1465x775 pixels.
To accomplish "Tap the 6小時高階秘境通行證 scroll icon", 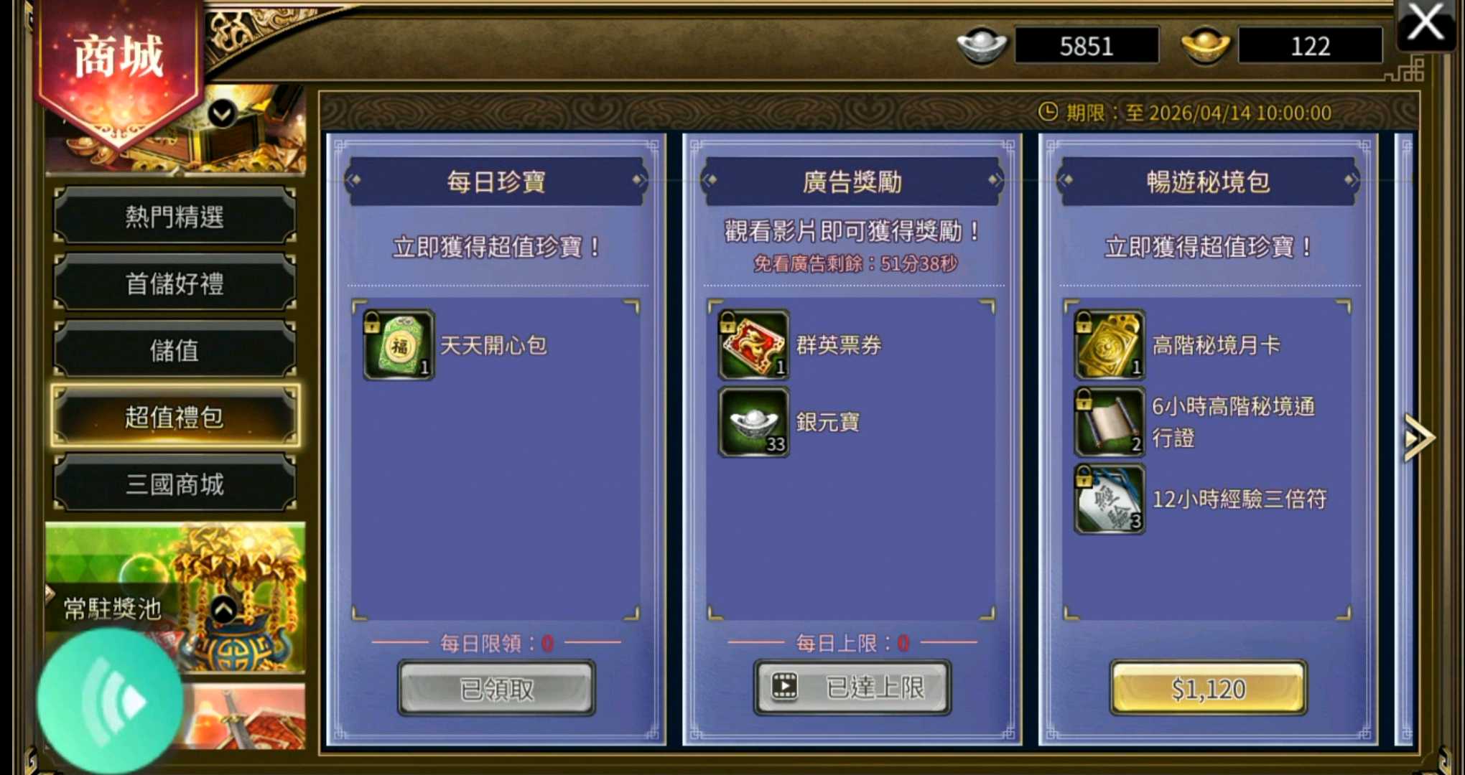I will [1110, 422].
